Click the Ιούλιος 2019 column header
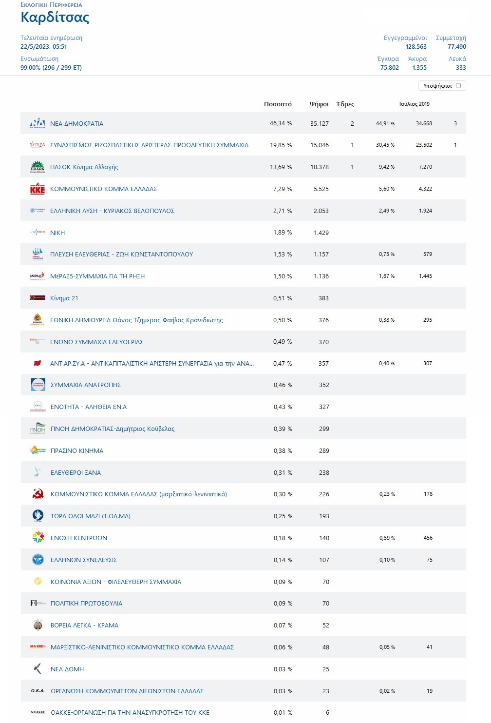This screenshot has width=491, height=723. point(415,104)
